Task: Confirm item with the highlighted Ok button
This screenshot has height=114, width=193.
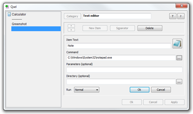Action: 139,90
